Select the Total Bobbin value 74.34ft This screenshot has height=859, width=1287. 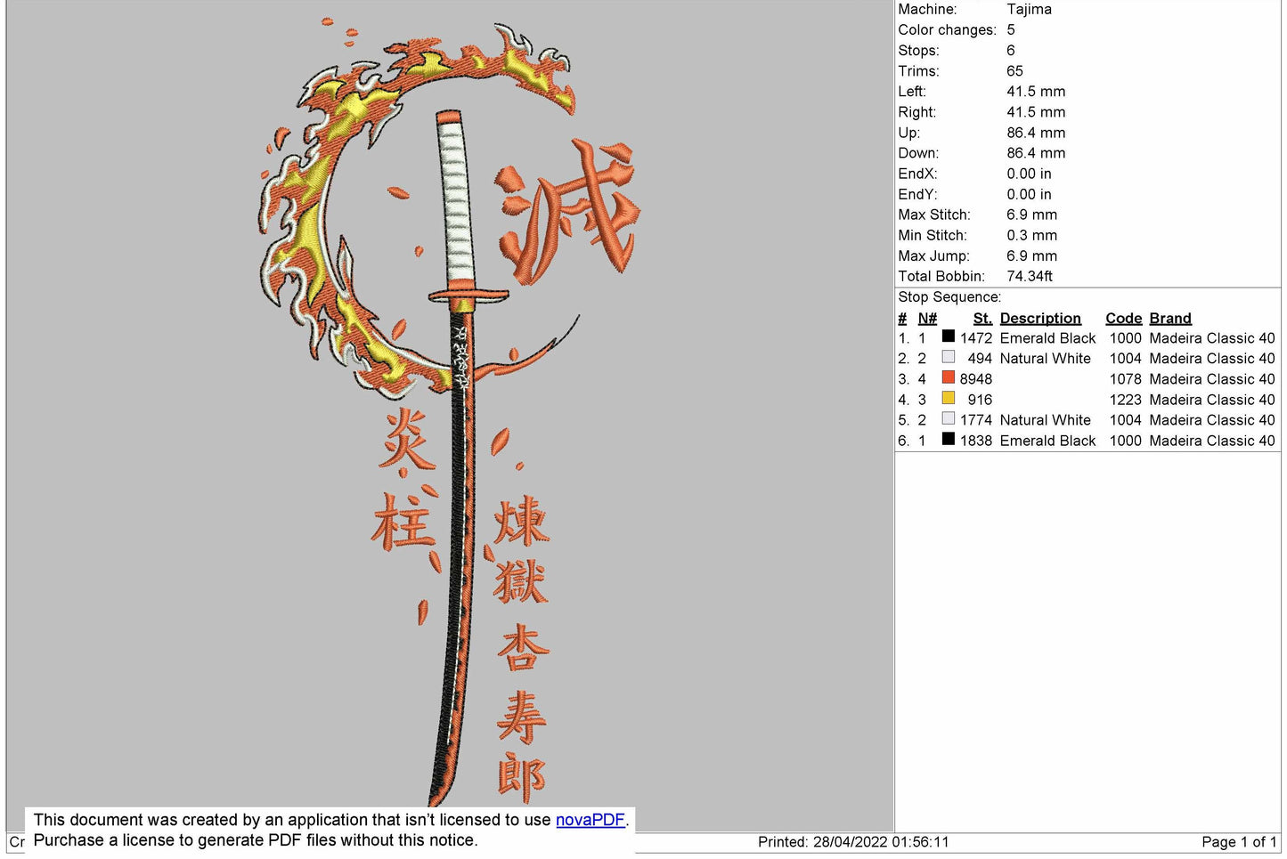click(x=1029, y=276)
